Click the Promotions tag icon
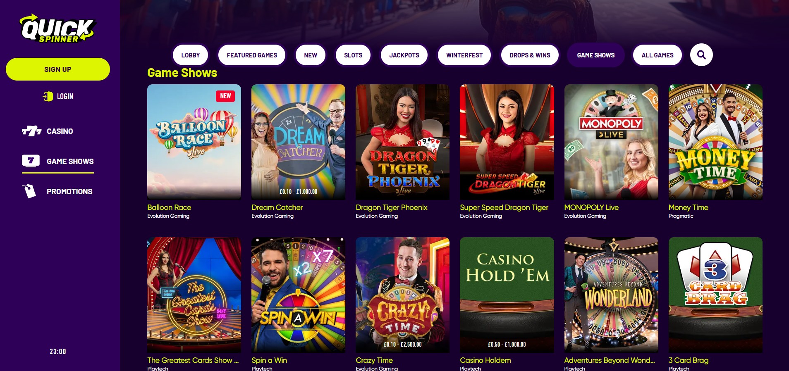The height and width of the screenshot is (371, 789). [x=29, y=191]
